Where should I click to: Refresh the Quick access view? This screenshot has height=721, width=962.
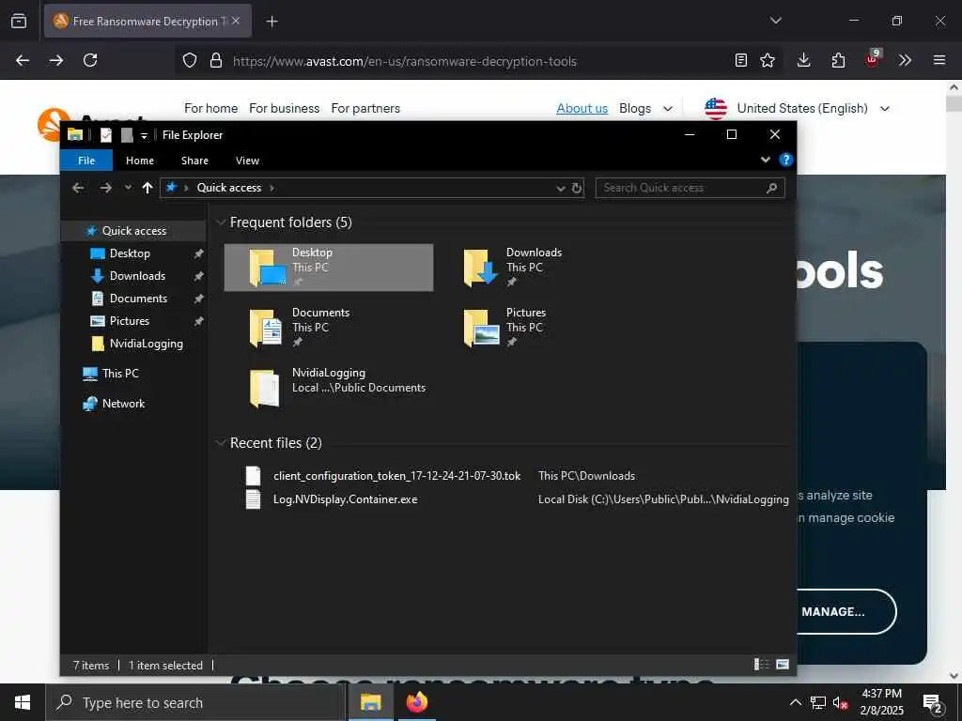577,188
